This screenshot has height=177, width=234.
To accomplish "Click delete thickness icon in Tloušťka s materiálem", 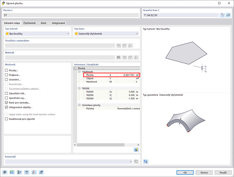I will pos(130,46).
